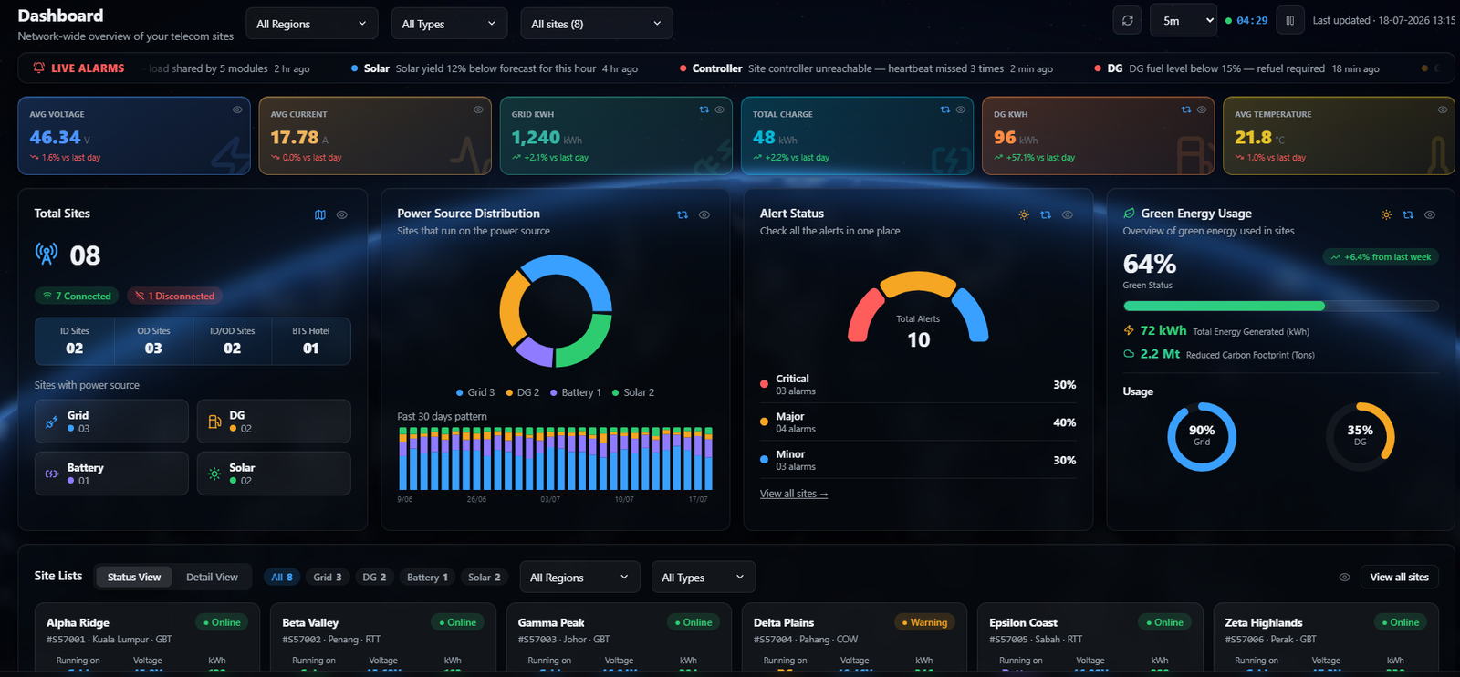This screenshot has width=1460, height=677.
Task: Click the Minor 03 alarms row
Action: click(918, 460)
